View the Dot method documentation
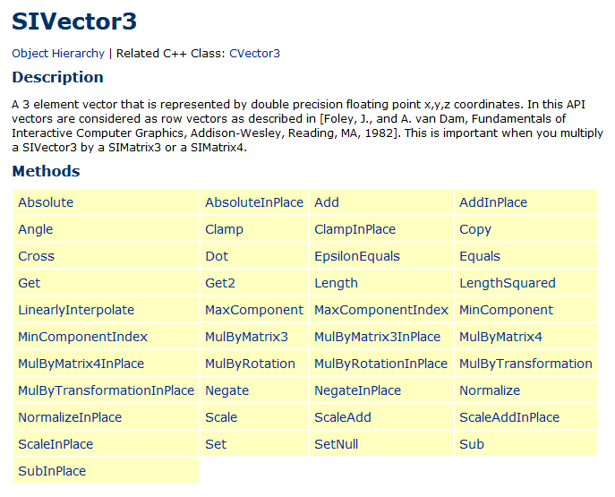 click(217, 256)
